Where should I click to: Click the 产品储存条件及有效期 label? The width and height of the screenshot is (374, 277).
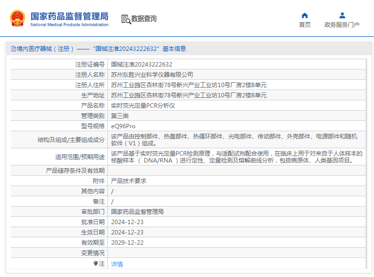tap(75, 171)
